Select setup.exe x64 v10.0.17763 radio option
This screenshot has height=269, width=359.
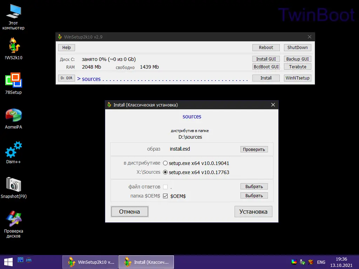(165, 172)
